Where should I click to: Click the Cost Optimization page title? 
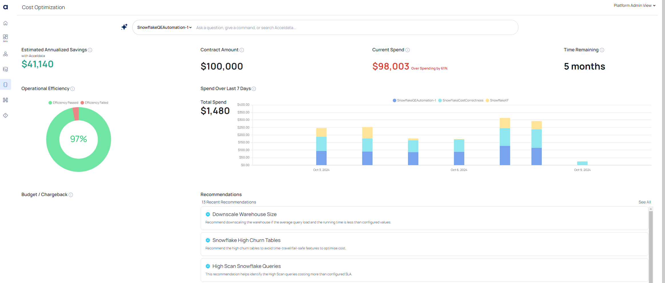(43, 7)
